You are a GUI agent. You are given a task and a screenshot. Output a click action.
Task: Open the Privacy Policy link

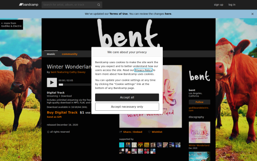click(143, 70)
